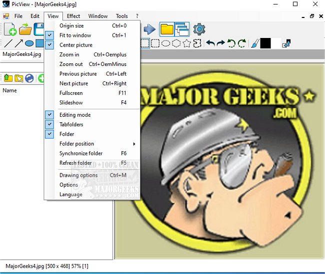Click the blue refresh icon in folder panel

[29, 78]
